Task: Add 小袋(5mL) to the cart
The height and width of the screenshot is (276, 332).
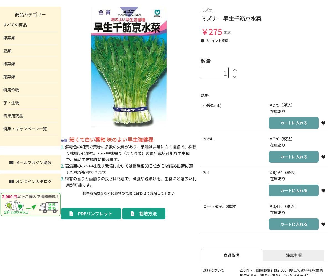Action: [294, 123]
